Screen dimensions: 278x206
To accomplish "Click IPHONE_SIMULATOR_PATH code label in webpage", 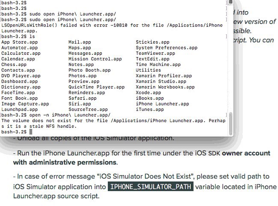I will 151,187.
